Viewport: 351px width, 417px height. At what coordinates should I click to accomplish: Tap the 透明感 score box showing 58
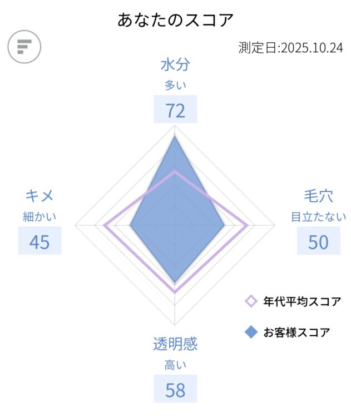click(x=175, y=390)
